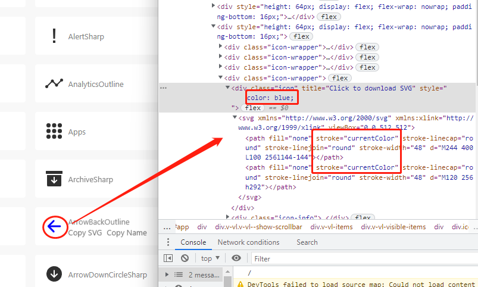Click the color: blue; style value
The height and width of the screenshot is (287, 478).
pyautogui.click(x=270, y=98)
